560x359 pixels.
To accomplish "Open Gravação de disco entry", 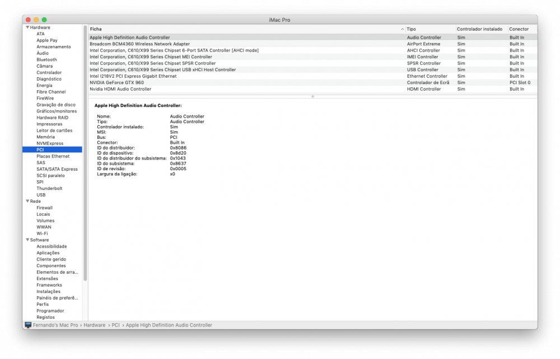I will pyautogui.click(x=55, y=105).
